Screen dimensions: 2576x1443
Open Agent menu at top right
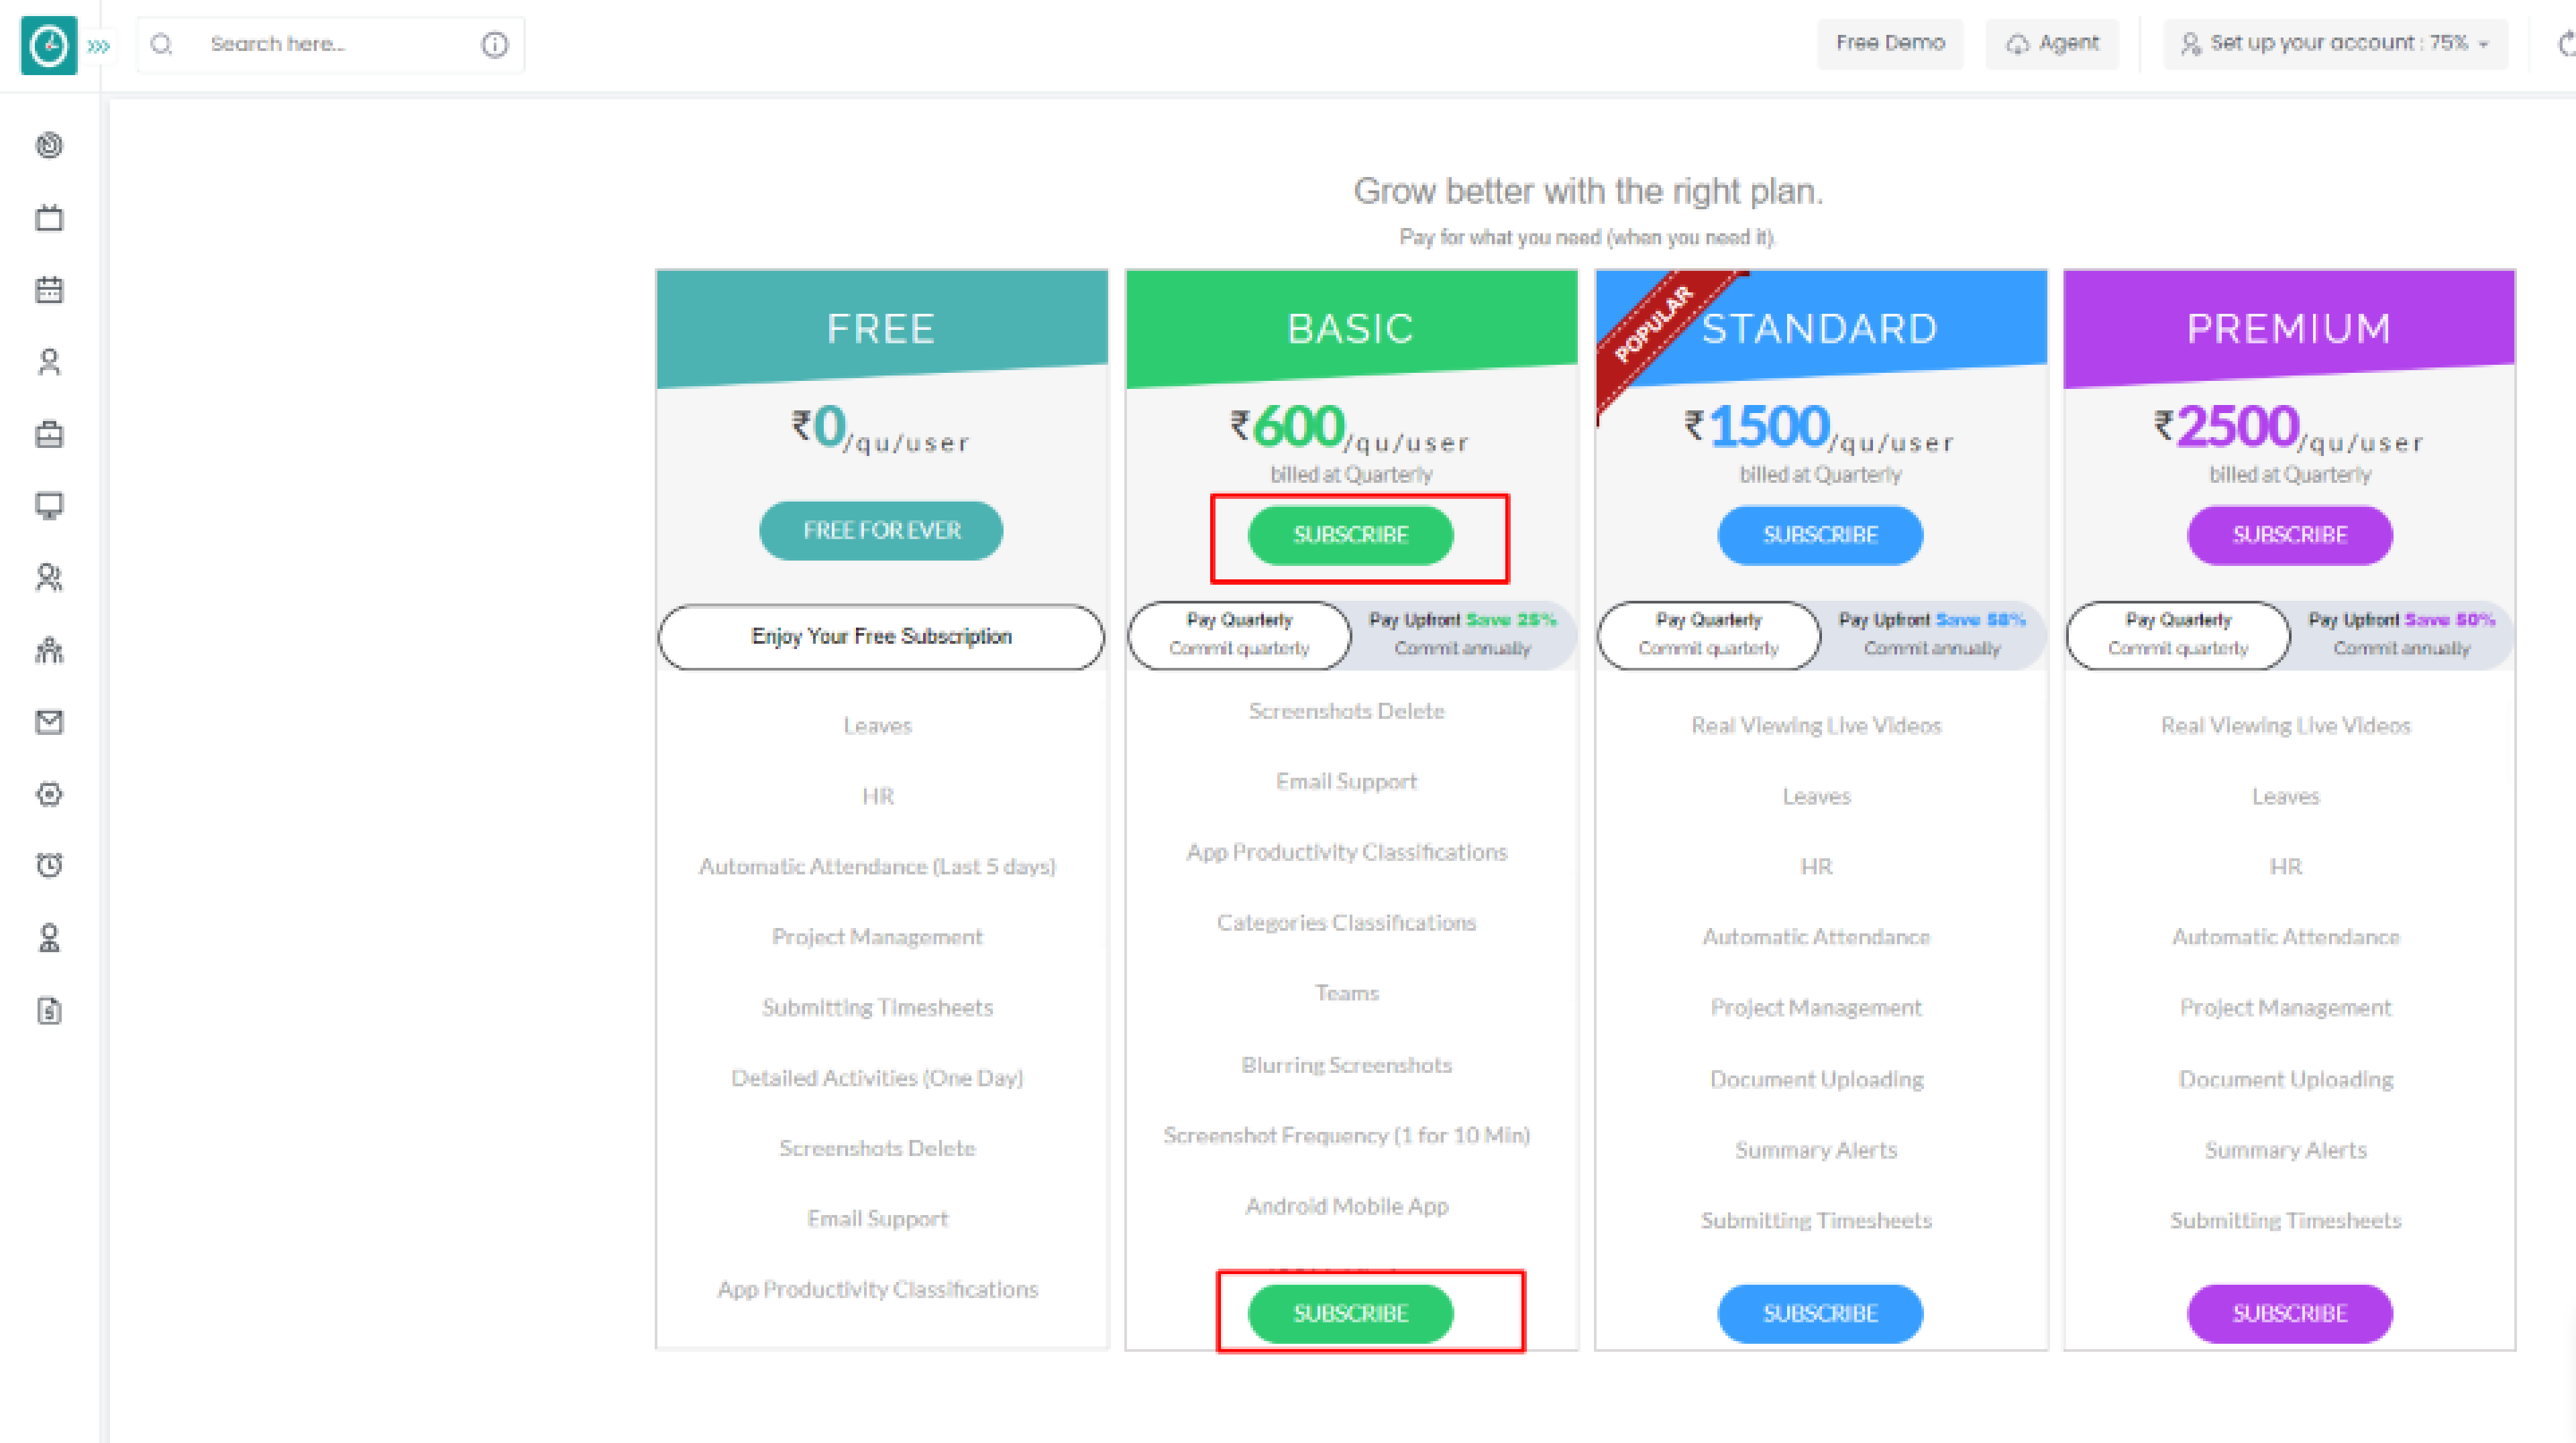[x=2051, y=42]
